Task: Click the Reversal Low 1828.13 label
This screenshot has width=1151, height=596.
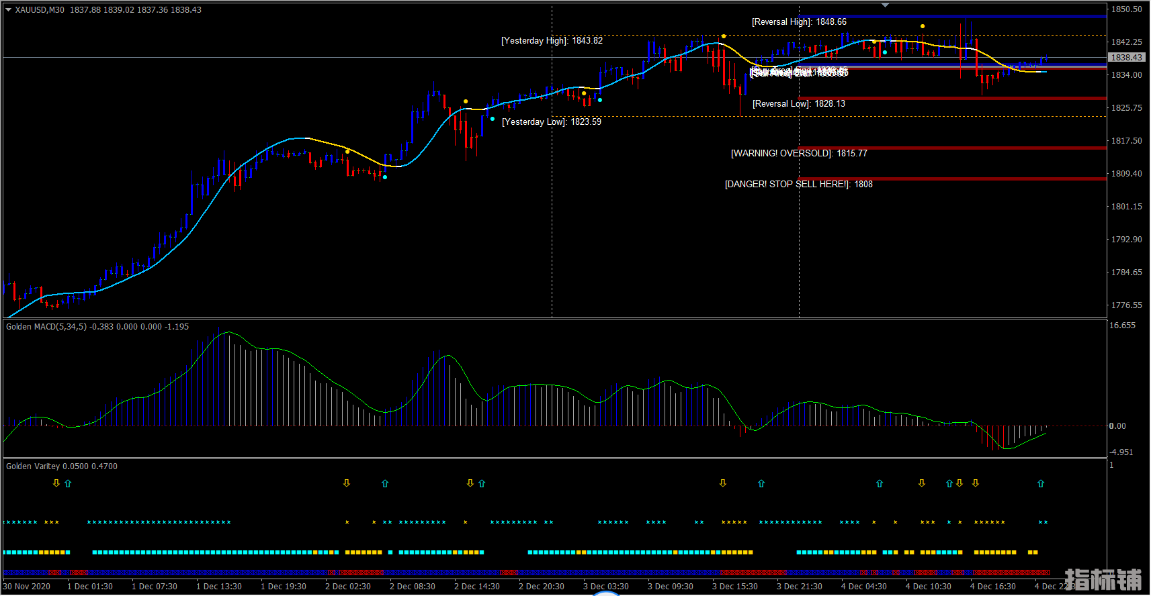Action: tap(799, 104)
